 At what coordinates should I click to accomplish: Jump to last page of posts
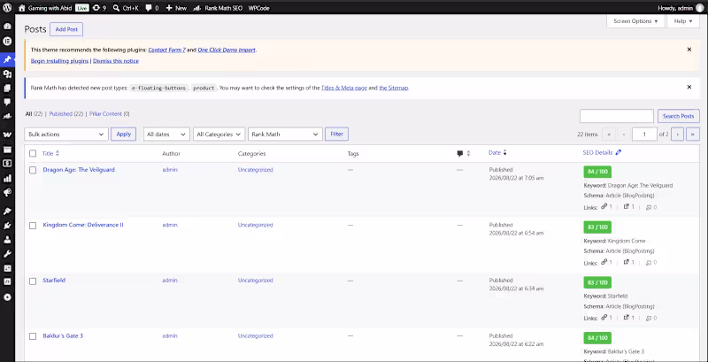point(693,134)
